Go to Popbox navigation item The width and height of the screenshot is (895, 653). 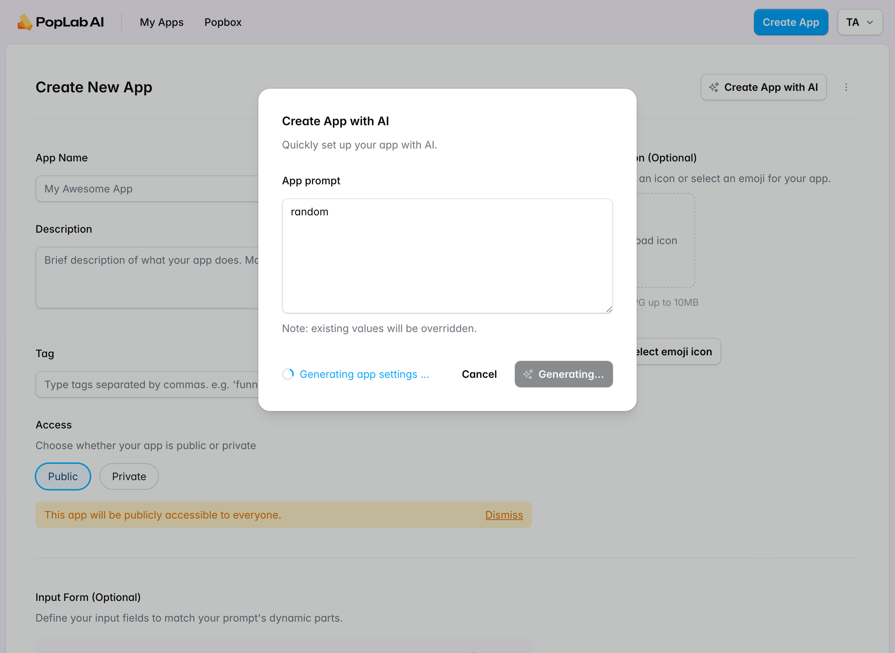(x=223, y=23)
